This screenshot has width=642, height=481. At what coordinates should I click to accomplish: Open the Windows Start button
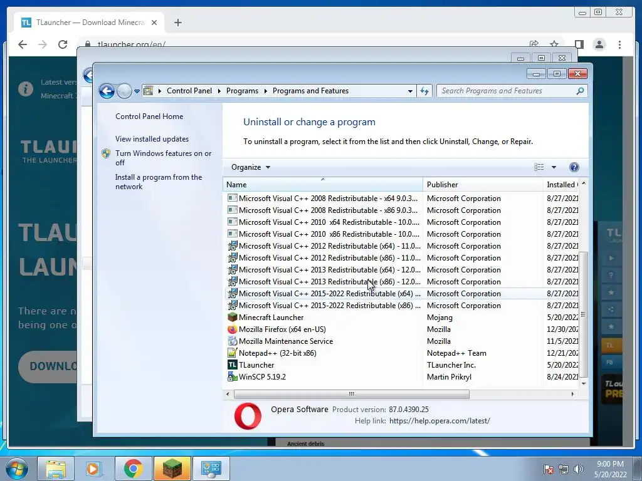[17, 468]
